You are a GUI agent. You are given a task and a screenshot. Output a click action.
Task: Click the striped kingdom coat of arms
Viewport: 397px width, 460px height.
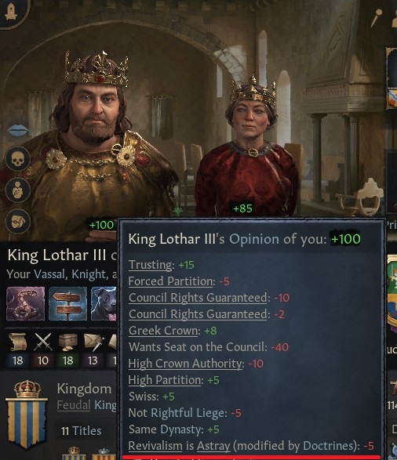27,415
